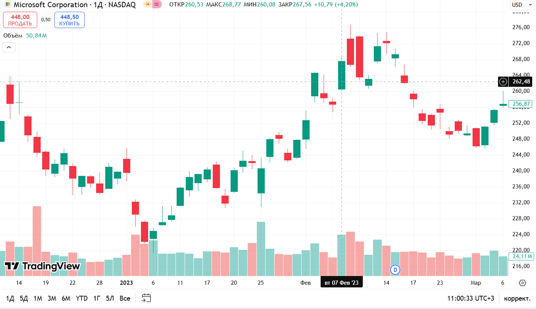Click the 'Объём' volume indicator label
Screen dimensions: 536x309
[13, 36]
